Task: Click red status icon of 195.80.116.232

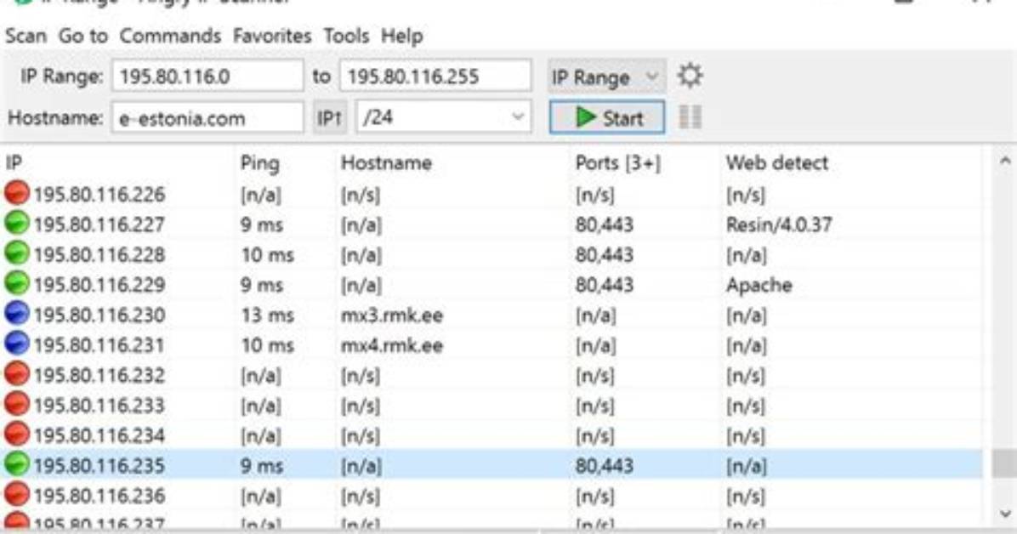Action: click(17, 374)
